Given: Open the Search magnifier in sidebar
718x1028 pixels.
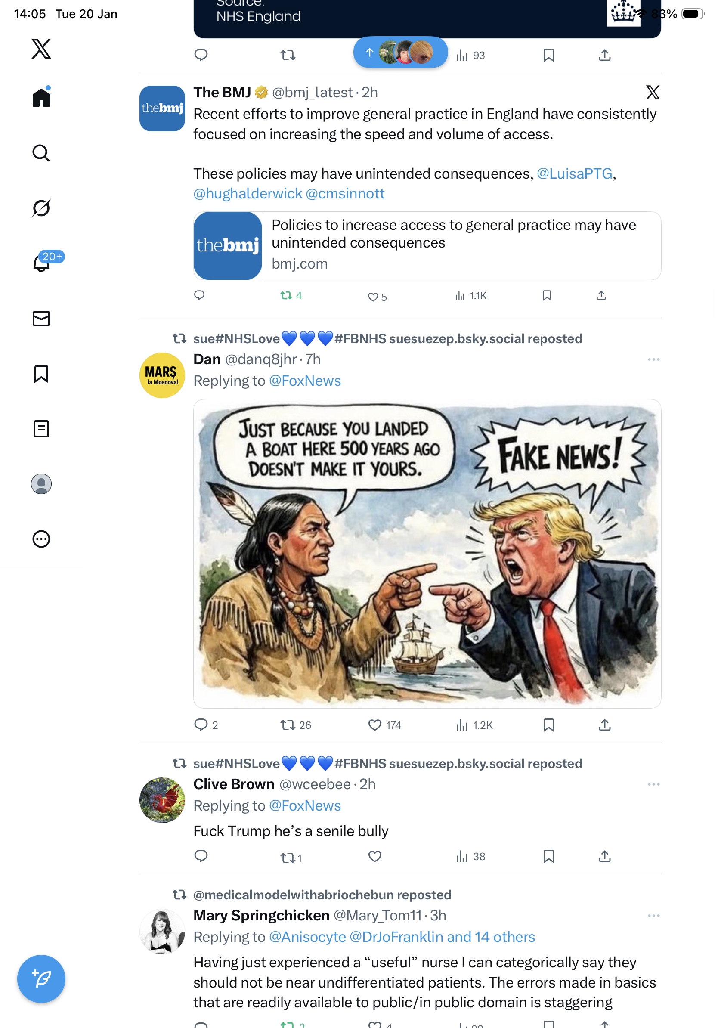Looking at the screenshot, I should [41, 153].
